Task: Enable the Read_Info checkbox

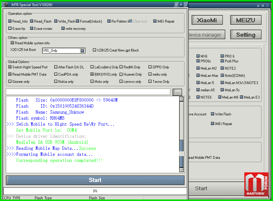Action: pos(10,21)
